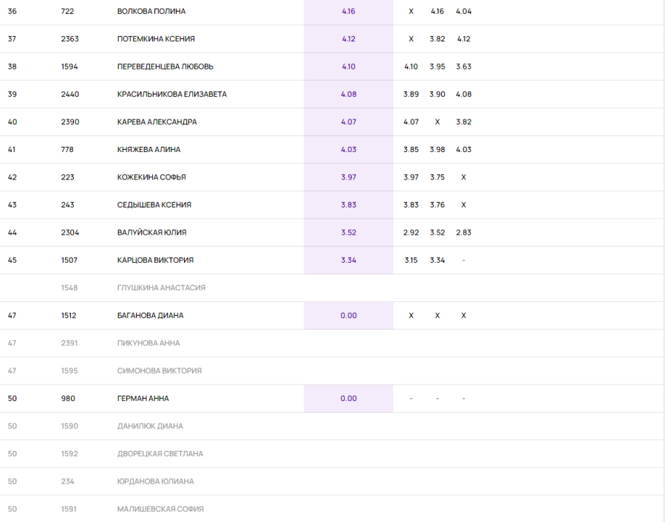Screen dimensions: 665x522
Task: Open КАРЕВА АЛЕКСАНДРА athlete row
Action: (157, 122)
